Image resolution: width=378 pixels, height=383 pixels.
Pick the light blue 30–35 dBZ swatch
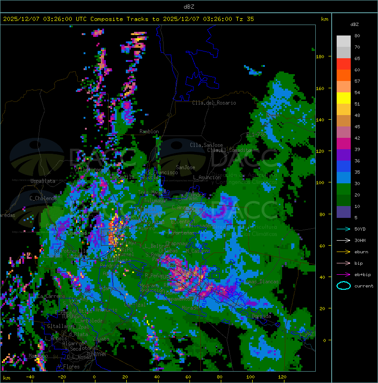pos(343,177)
